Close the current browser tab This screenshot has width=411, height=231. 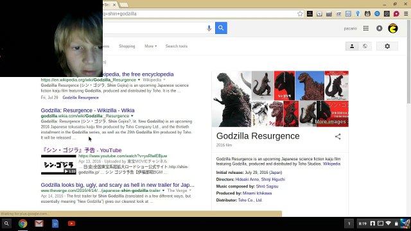pyautogui.click(x=114, y=4)
